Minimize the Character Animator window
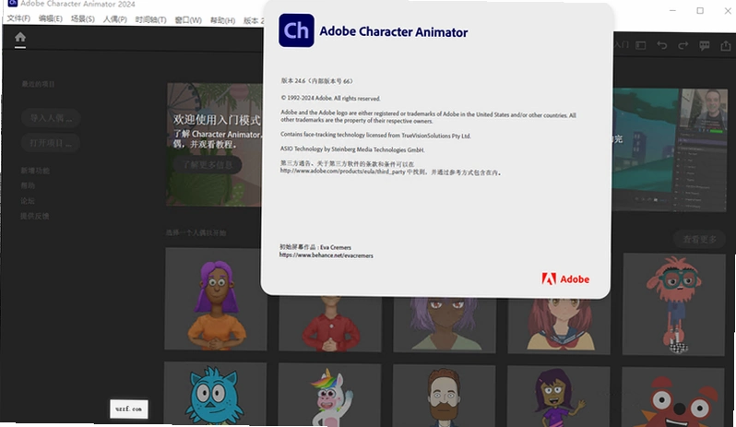 (672, 10)
